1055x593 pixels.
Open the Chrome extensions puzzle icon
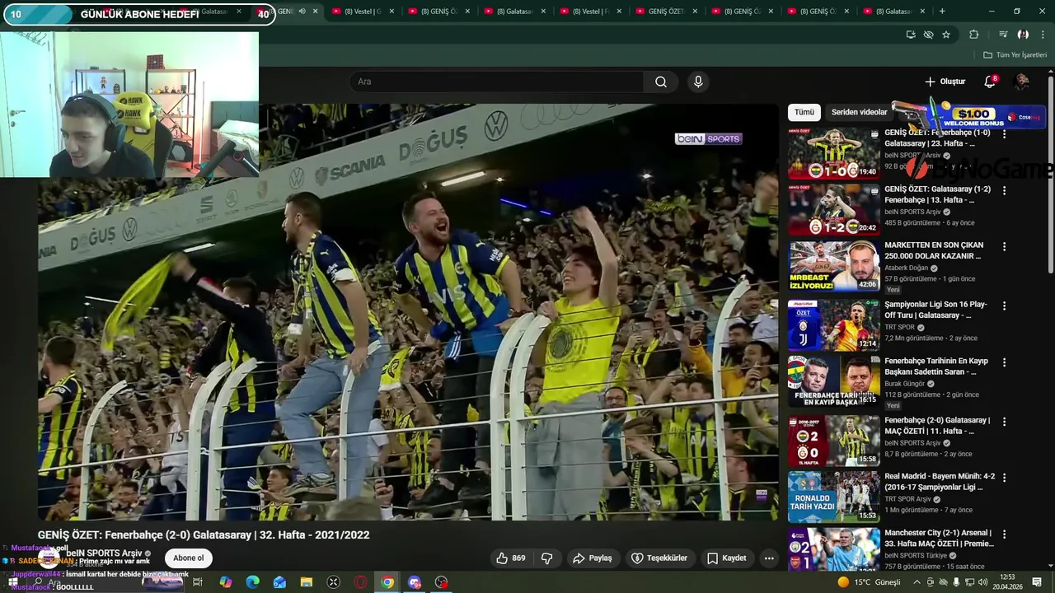(x=973, y=35)
